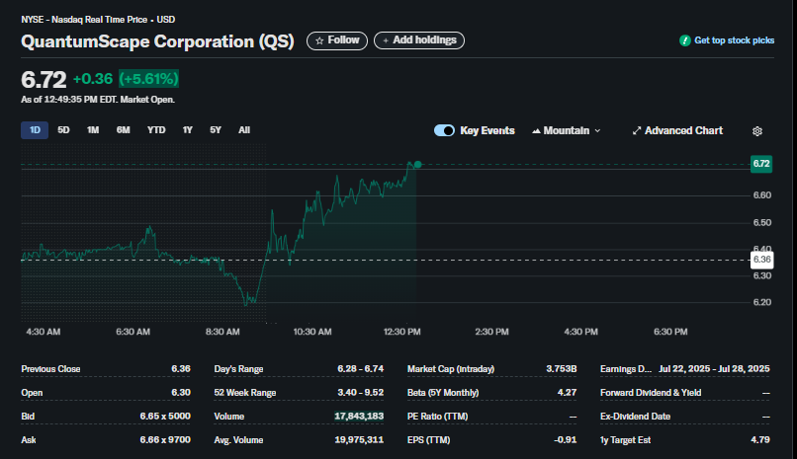The image size is (797, 459).
Task: Click the Market Cap (intraday) label
Action: [x=451, y=369]
